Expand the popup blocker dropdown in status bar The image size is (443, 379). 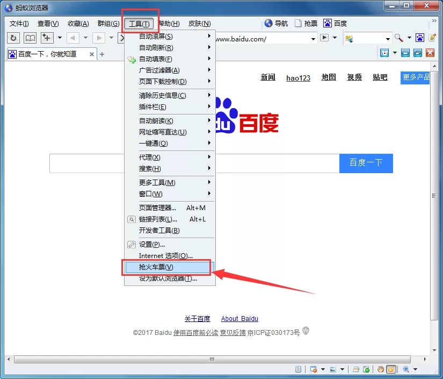click(323, 369)
